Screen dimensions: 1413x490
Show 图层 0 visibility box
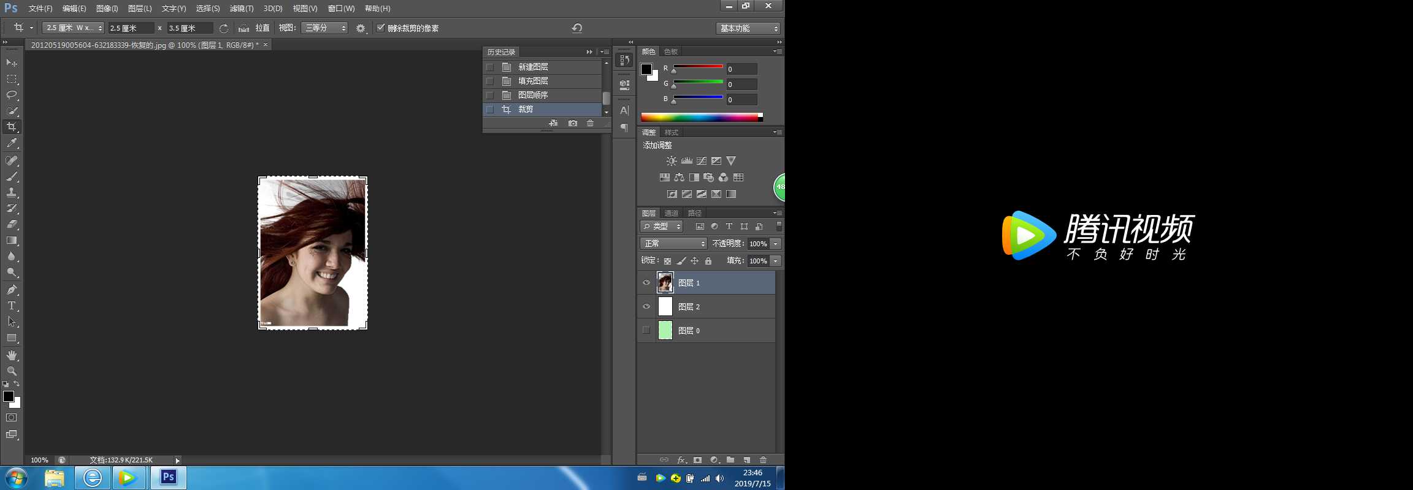(646, 330)
